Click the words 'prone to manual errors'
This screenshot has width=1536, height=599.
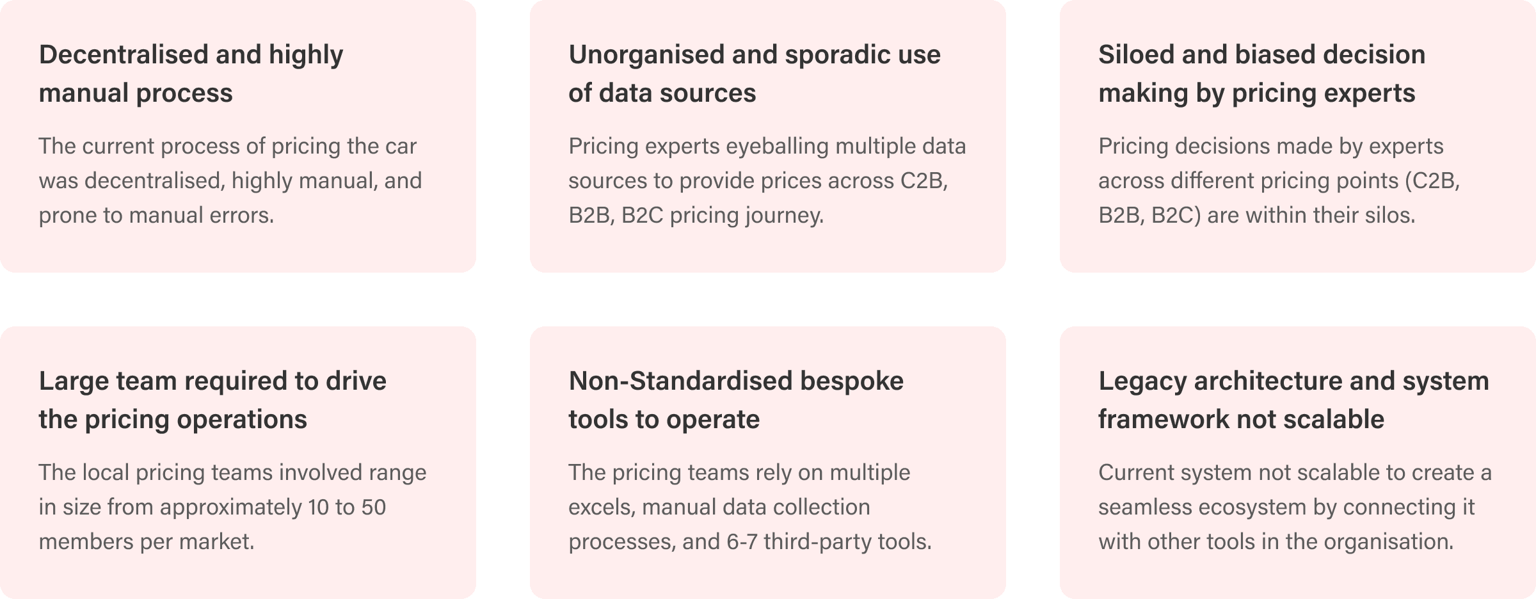click(x=156, y=215)
